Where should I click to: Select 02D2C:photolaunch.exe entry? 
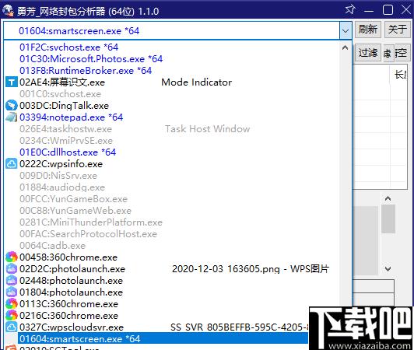click(172, 268)
